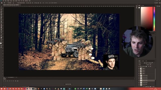The image size is (161, 90).
Task: Open the Normal blend mode dropdown
Action: coord(142,65)
